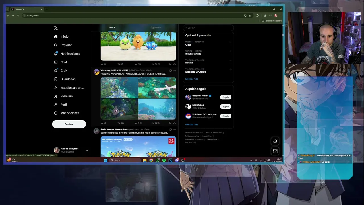
Task: Click Mostrar más under A quién seguir
Action: (x=191, y=124)
